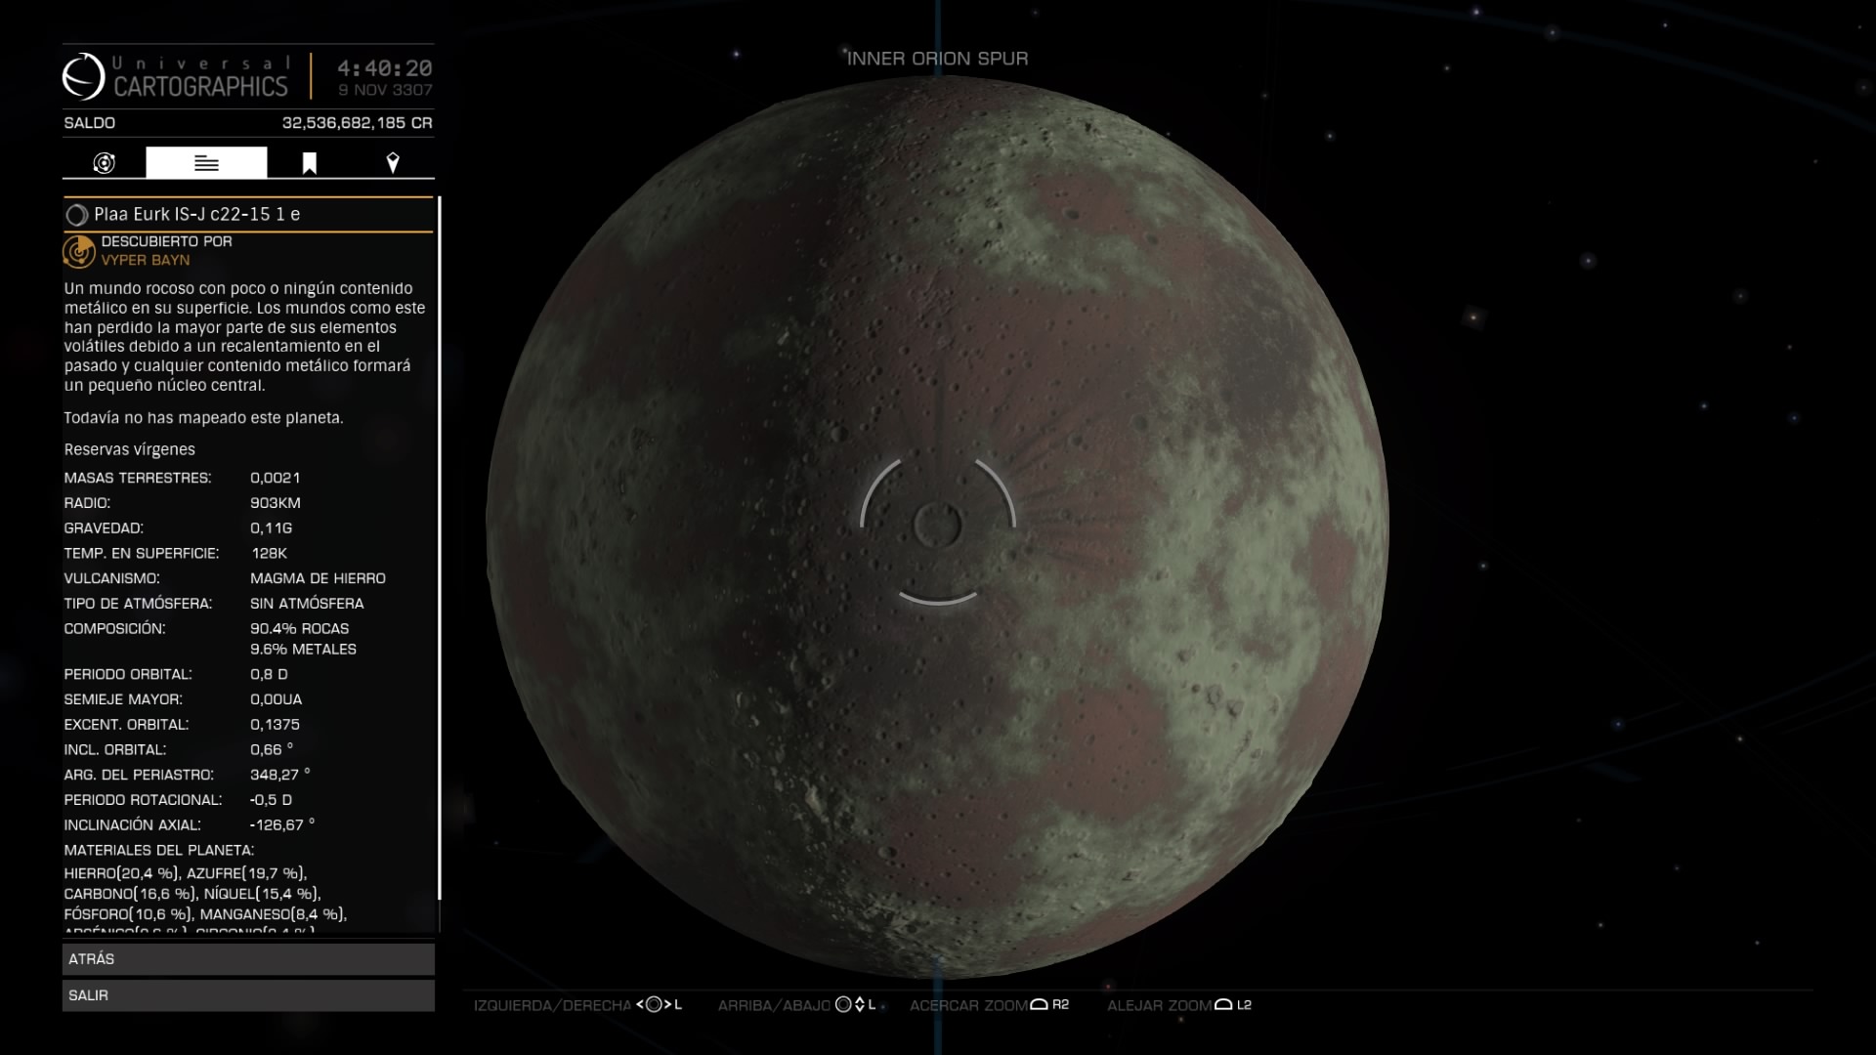Click the CARBONO(16,6 %) material entry
The width and height of the screenshot is (1876, 1055).
130,894
